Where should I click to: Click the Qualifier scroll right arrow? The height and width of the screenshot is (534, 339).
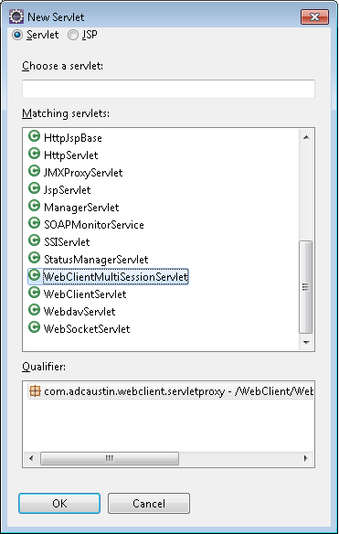click(305, 458)
